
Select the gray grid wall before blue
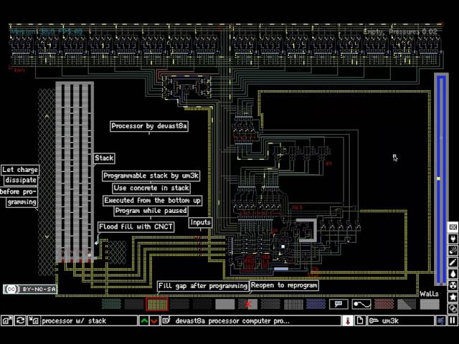pyautogui.click(x=293, y=304)
